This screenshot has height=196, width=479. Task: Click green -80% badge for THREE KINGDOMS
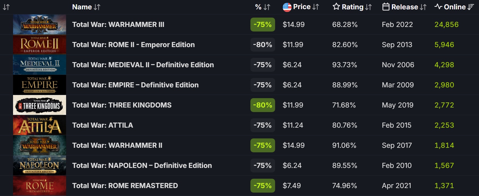coord(263,105)
